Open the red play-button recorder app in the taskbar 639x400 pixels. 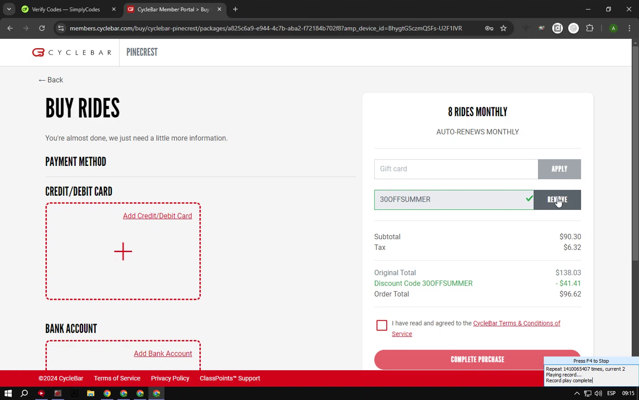pyautogui.click(x=41, y=393)
